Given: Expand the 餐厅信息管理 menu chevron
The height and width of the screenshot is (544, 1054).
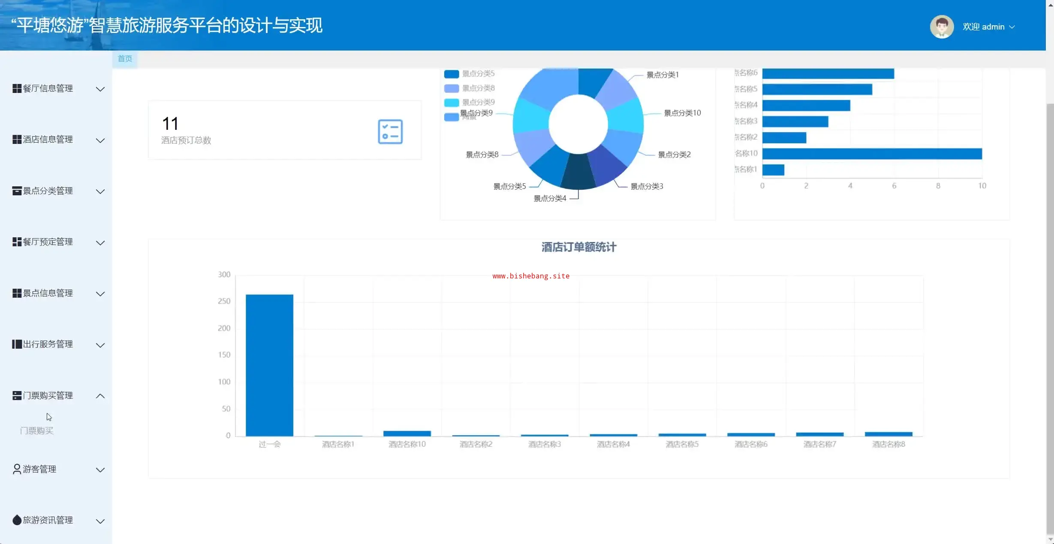Looking at the screenshot, I should 100,89.
